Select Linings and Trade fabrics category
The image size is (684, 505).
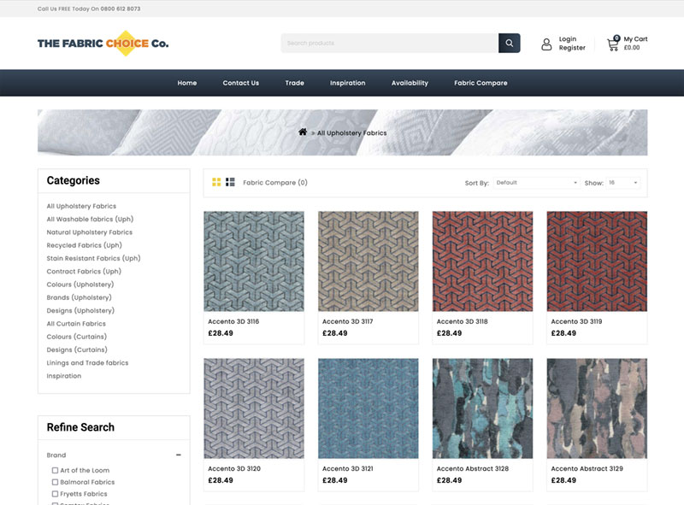(x=88, y=363)
